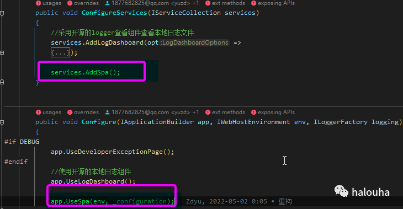
Task: Click the #endif directive
Action: coord(16,162)
